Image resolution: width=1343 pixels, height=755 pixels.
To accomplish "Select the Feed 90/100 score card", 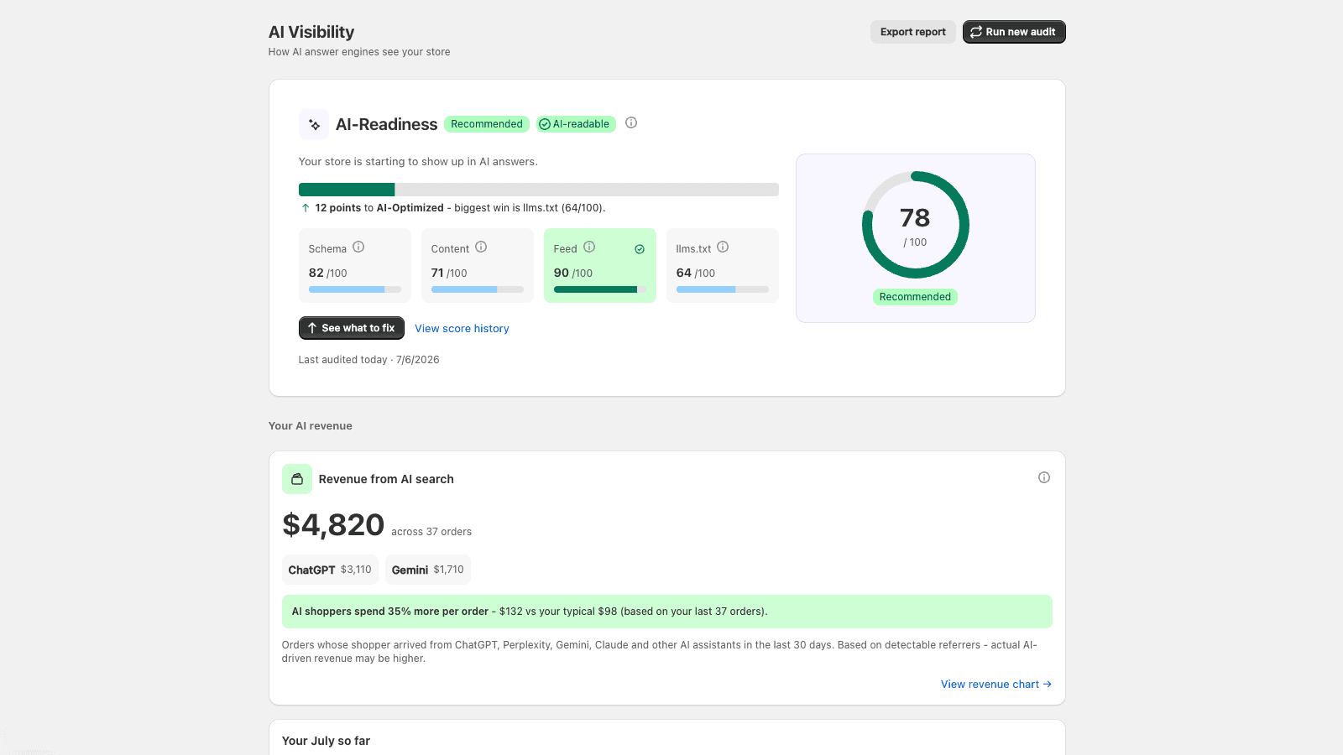I will pyautogui.click(x=600, y=265).
